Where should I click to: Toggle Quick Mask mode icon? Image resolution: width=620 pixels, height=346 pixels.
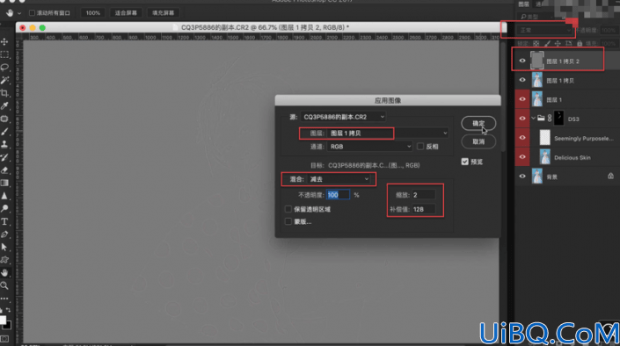(x=4, y=338)
